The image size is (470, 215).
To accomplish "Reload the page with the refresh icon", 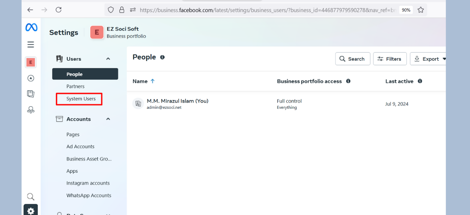I will (59, 10).
